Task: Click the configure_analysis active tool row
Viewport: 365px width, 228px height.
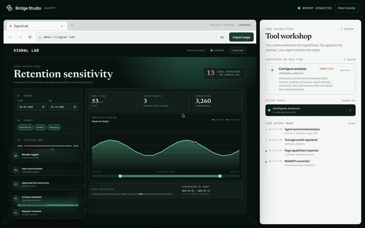Action: [310, 110]
